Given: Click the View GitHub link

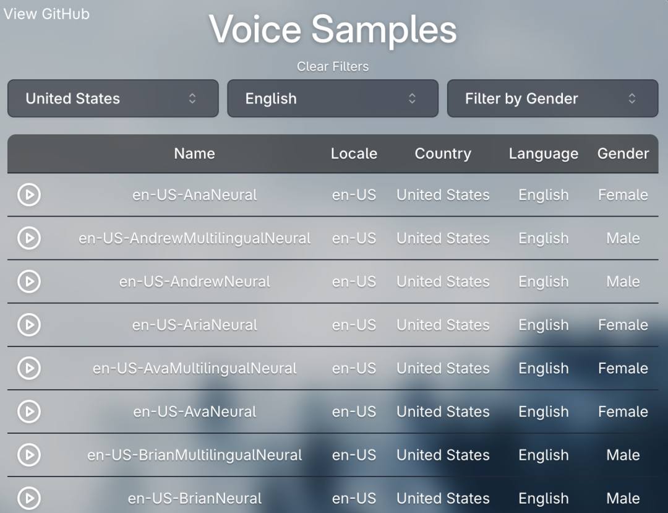Looking at the screenshot, I should point(47,14).
